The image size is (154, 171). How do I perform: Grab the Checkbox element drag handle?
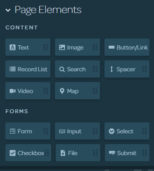47,153
